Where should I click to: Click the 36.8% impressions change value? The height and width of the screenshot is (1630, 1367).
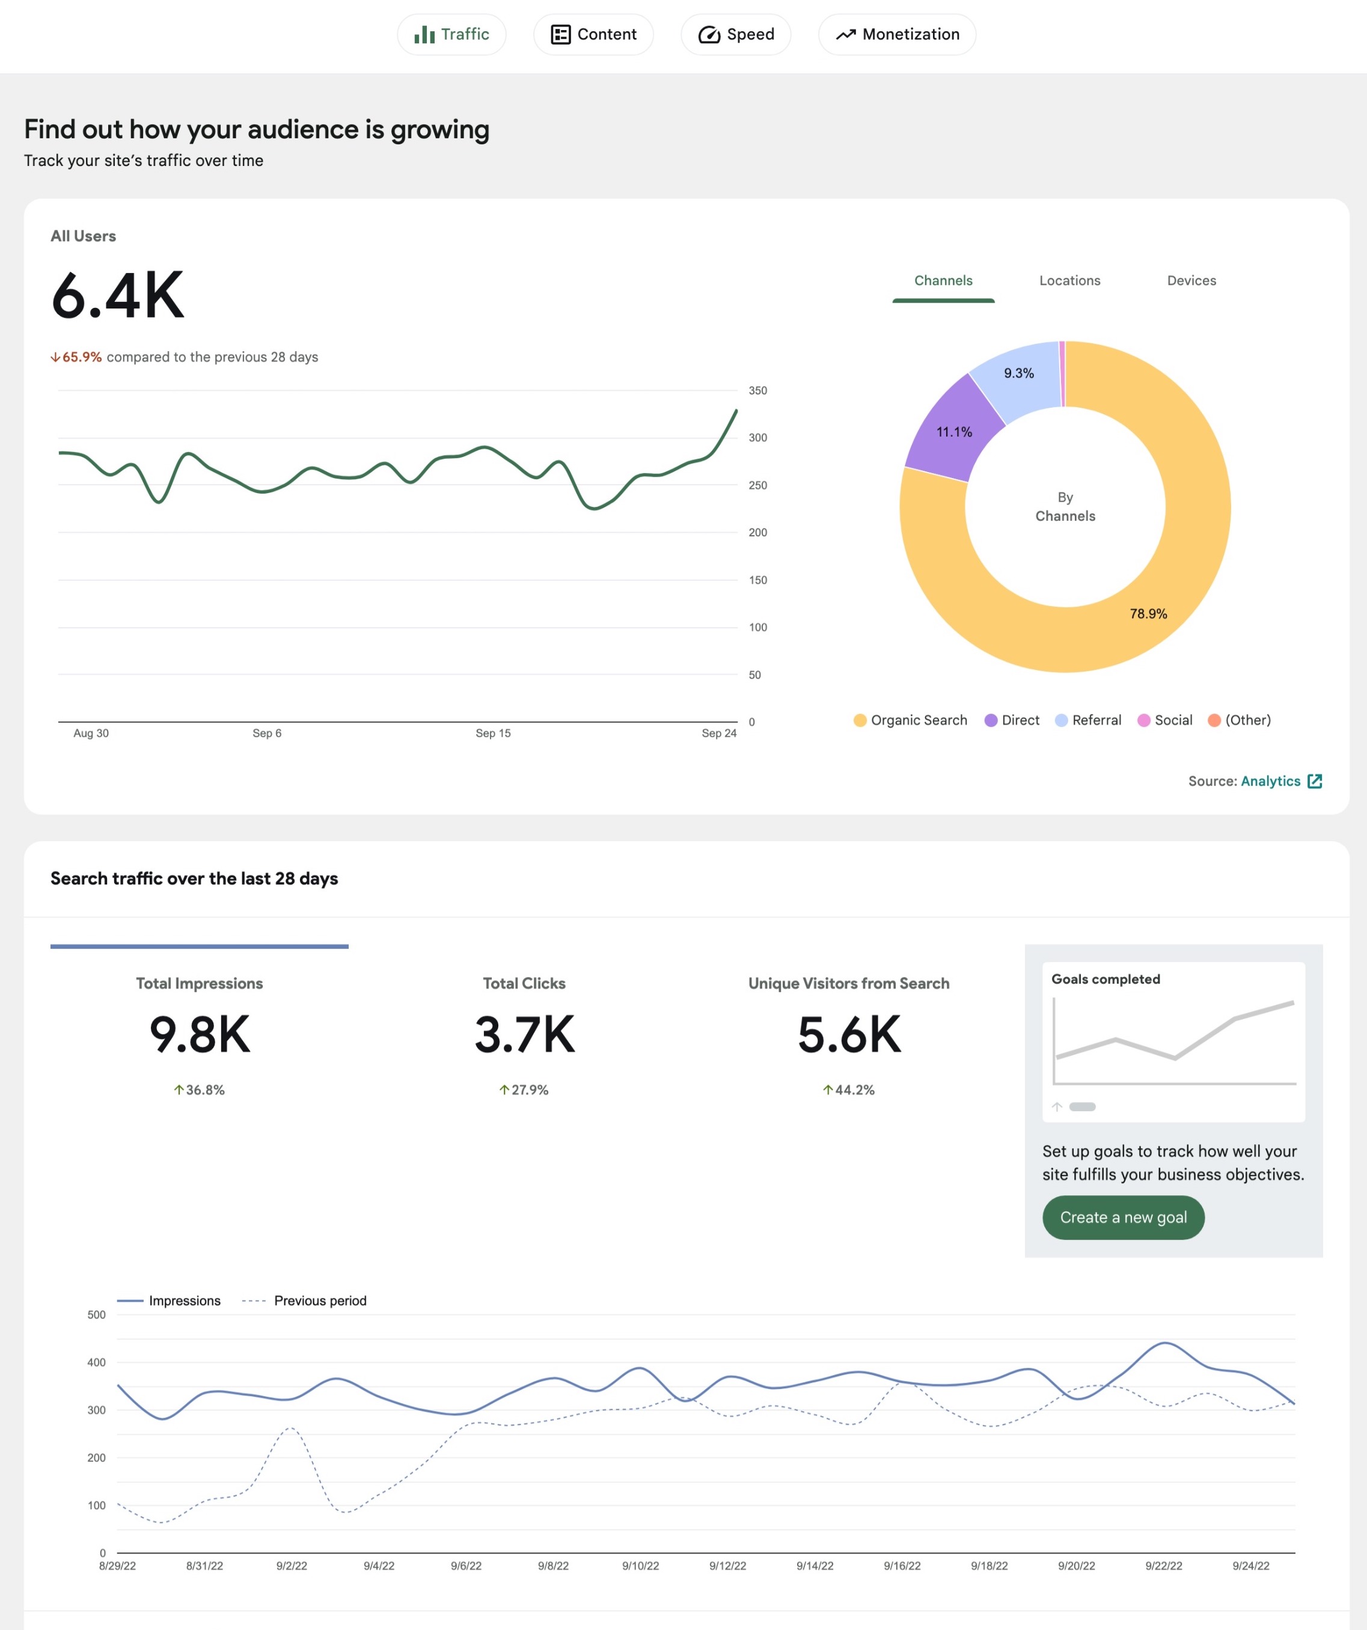pos(200,1089)
